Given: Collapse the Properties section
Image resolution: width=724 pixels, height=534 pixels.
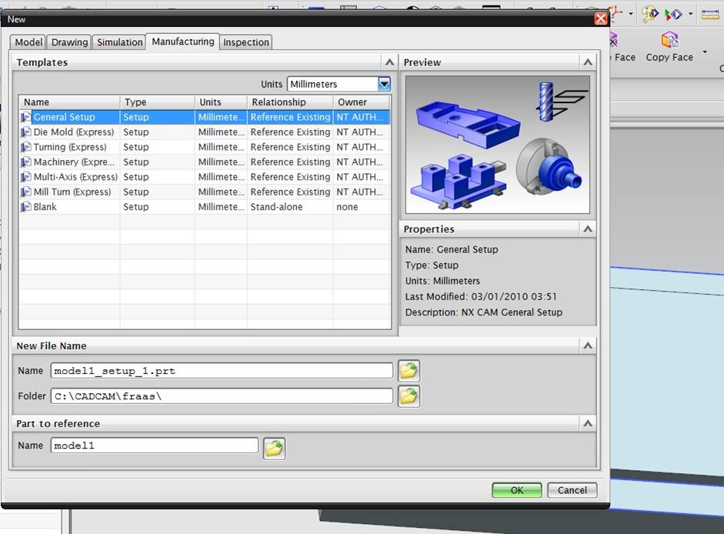Looking at the screenshot, I should [587, 229].
